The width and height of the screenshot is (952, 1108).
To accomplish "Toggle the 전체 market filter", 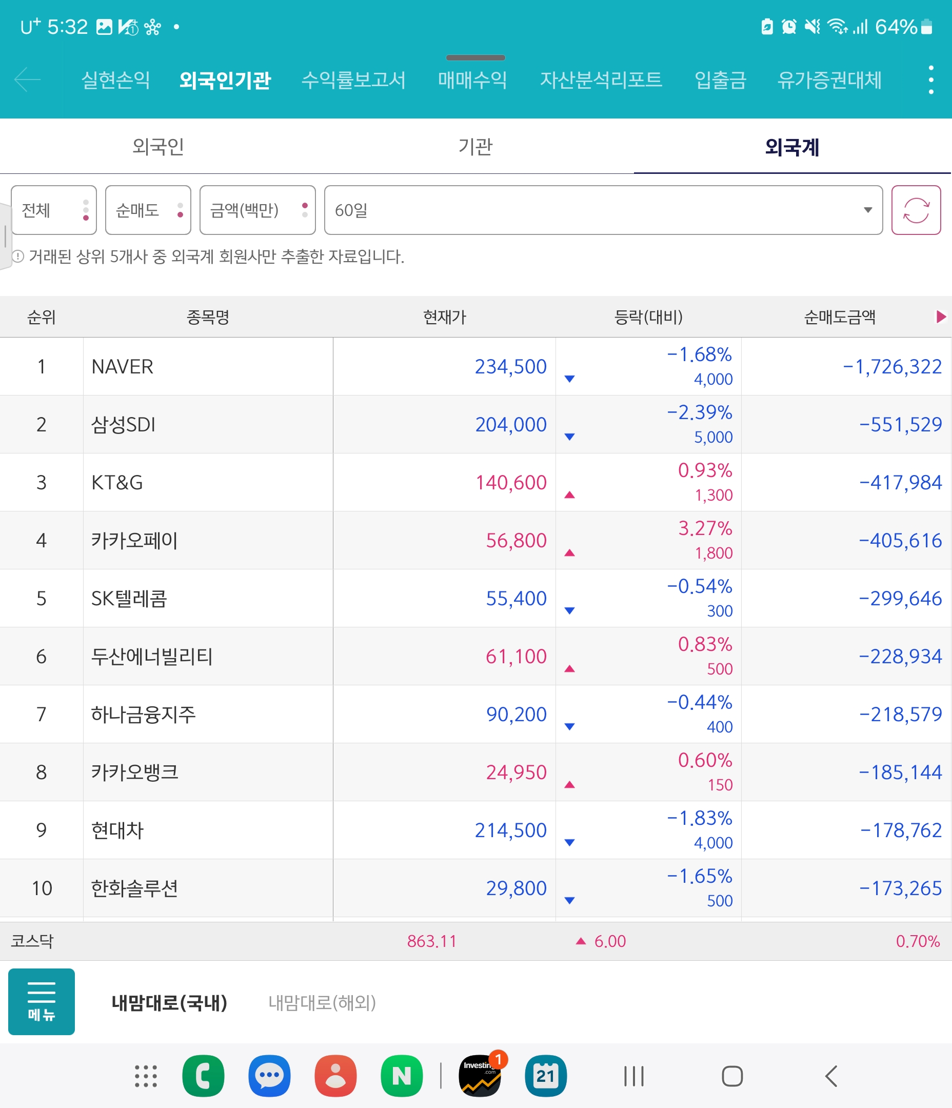I will 53,210.
